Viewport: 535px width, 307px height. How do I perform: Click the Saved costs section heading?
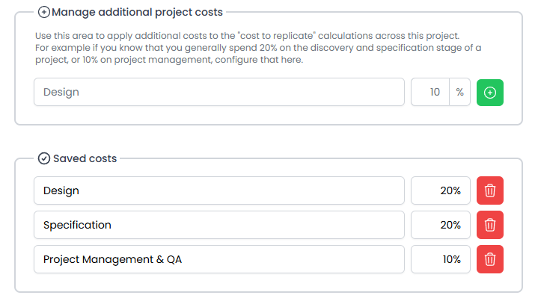(x=85, y=158)
